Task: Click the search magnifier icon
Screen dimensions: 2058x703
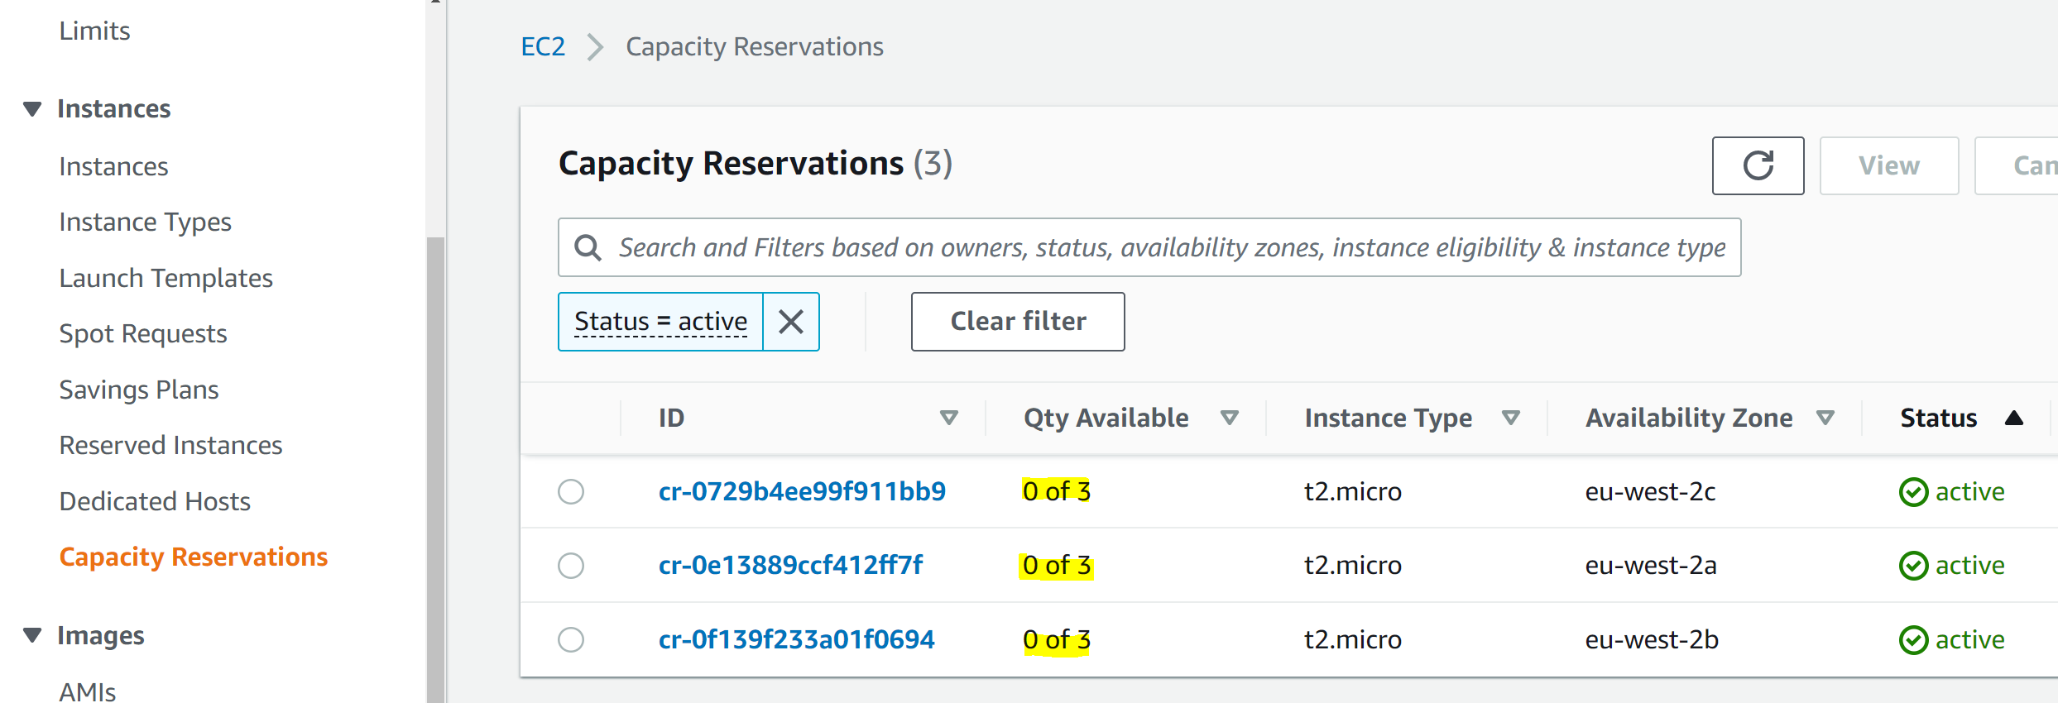Action: [588, 247]
